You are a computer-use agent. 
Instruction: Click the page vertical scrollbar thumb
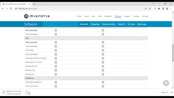pyautogui.click(x=173, y=53)
